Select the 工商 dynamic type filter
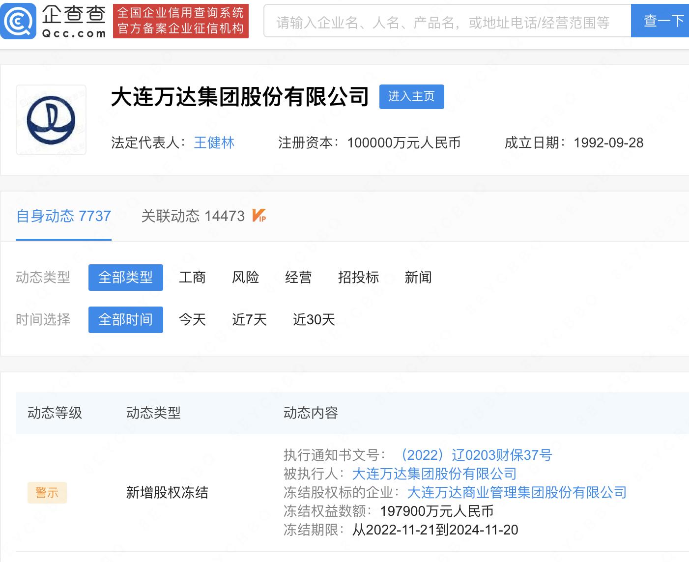The width and height of the screenshot is (689, 562). click(x=193, y=278)
